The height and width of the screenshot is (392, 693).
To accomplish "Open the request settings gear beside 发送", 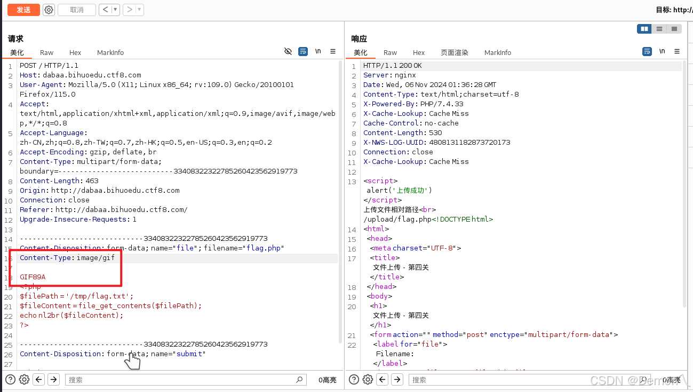I will click(49, 10).
